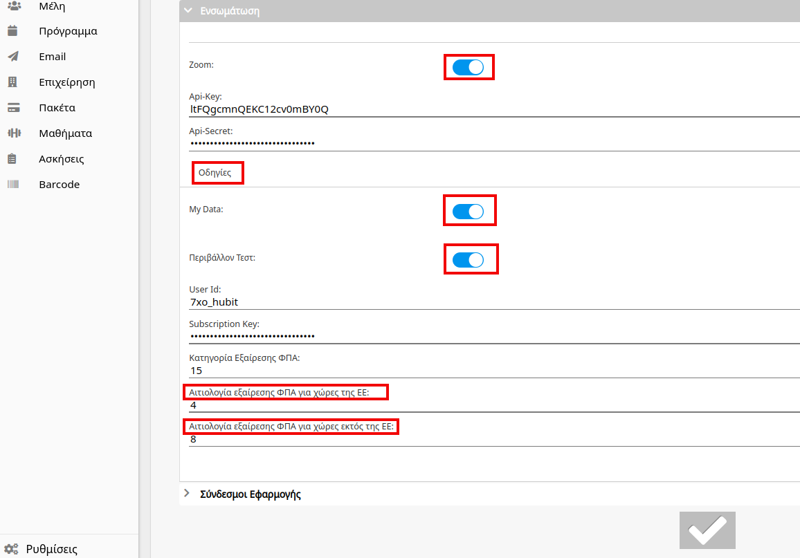Open the Email menu entry
The image size is (800, 558).
coord(52,57)
